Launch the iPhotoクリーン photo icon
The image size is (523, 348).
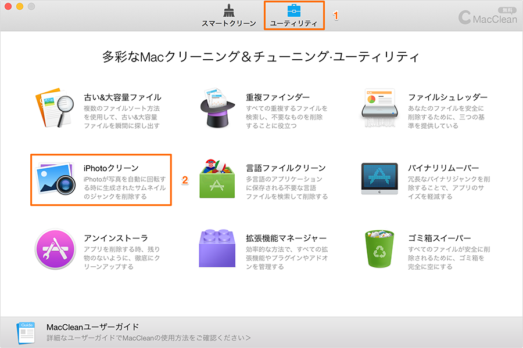[x=55, y=179]
